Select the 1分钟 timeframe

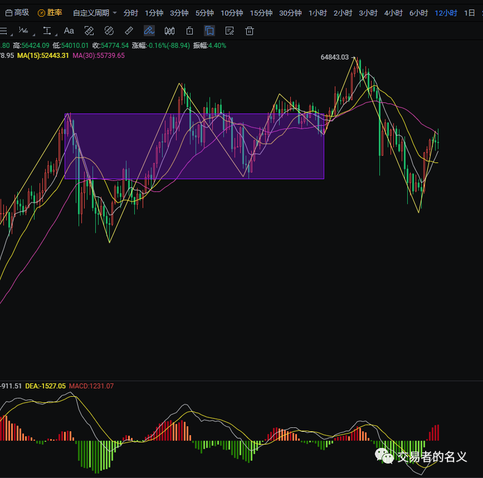click(154, 13)
